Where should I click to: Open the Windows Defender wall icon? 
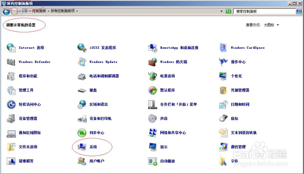point(11,62)
